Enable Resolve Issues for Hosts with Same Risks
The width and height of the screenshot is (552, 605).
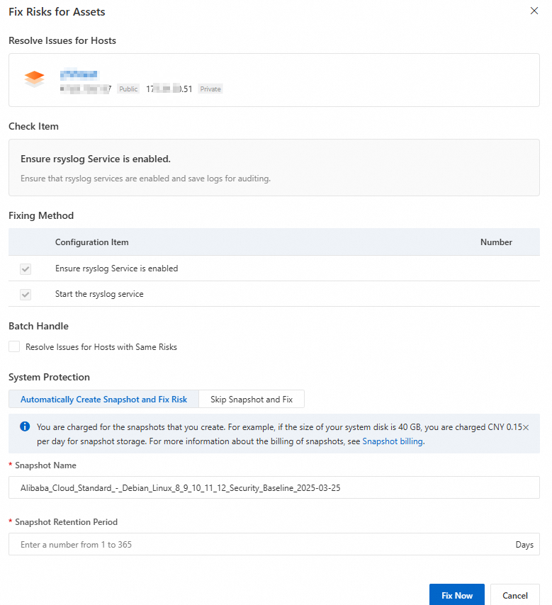[14, 347]
